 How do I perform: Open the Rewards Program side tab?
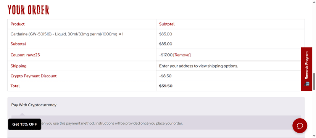[x=306, y=69]
